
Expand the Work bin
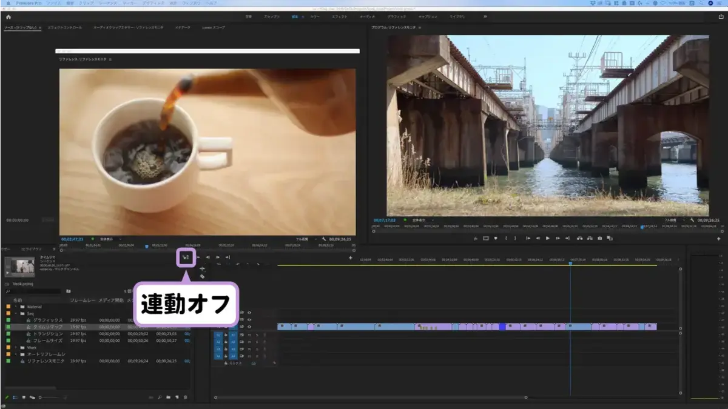tap(16, 347)
